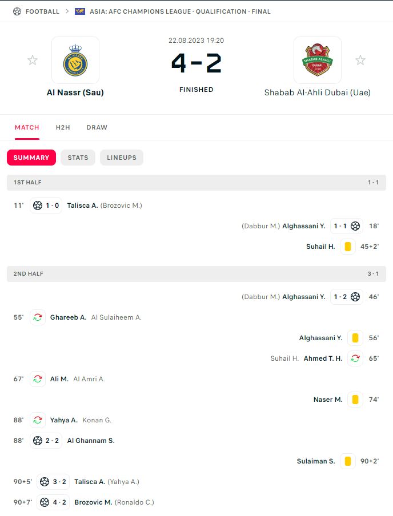Click the goal icon for Al Ghannam S.
The width and height of the screenshot is (393, 516).
[x=38, y=441]
